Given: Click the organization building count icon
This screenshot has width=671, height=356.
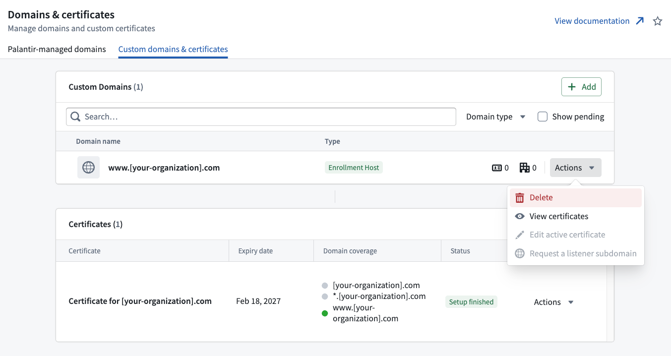Looking at the screenshot, I should point(524,168).
